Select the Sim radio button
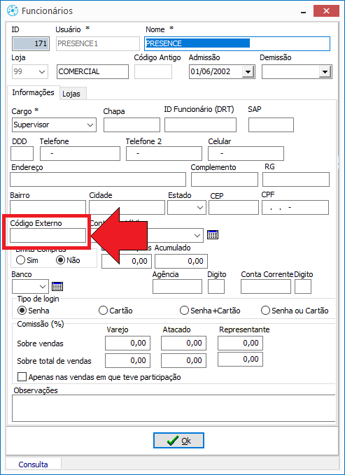The width and height of the screenshot is (345, 475). click(x=20, y=260)
